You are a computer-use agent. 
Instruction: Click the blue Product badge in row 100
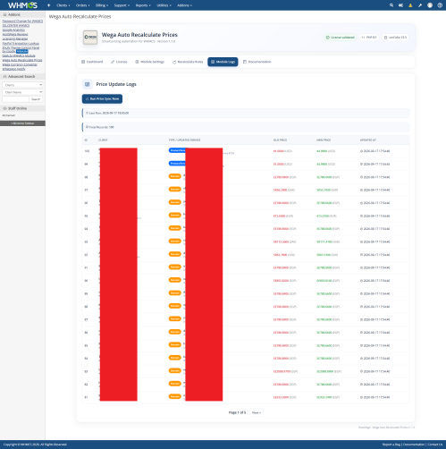(177, 150)
